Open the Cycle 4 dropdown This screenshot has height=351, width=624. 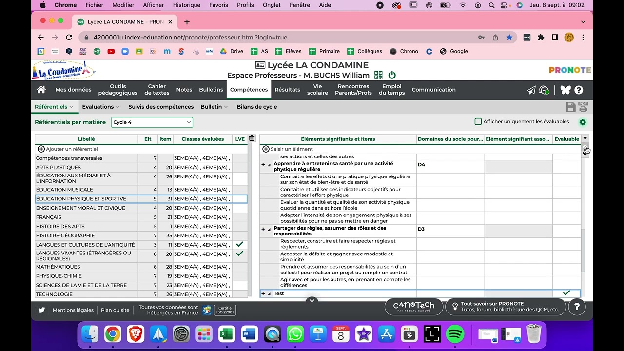coord(152,122)
